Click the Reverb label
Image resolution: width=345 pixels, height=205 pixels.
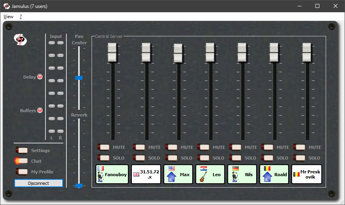[79, 115]
